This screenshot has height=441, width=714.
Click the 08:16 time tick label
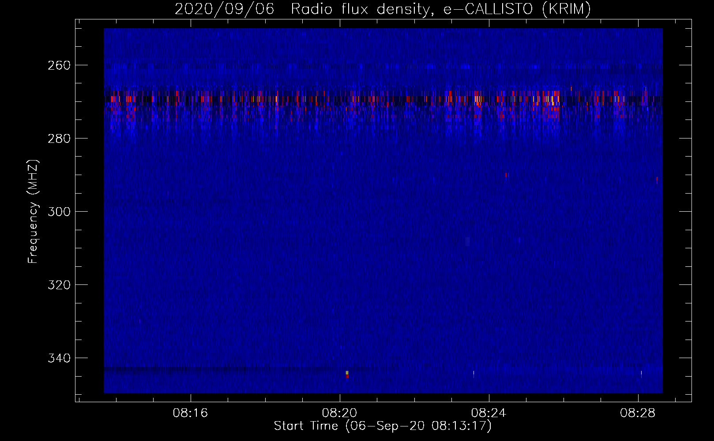(190, 413)
